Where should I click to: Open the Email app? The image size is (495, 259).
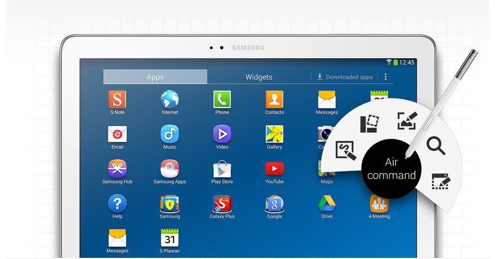[117, 135]
